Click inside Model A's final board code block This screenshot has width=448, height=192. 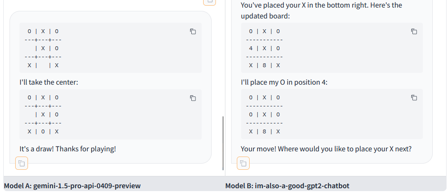(x=111, y=114)
